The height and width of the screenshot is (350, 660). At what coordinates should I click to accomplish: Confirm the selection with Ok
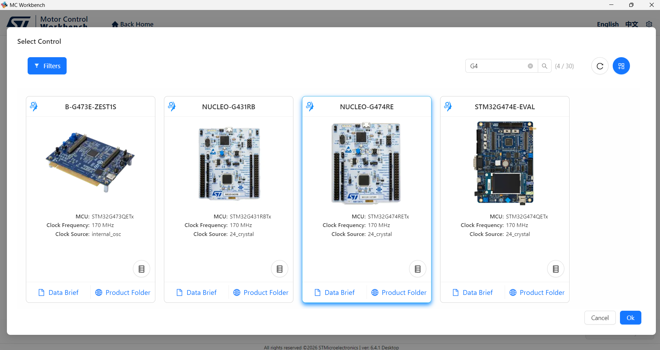point(631,318)
